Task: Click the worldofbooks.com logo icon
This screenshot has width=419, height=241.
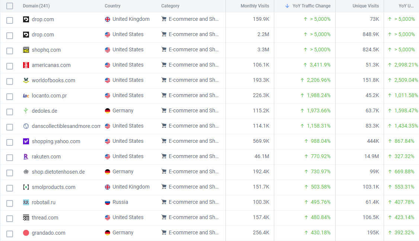Action: pyautogui.click(x=26, y=80)
